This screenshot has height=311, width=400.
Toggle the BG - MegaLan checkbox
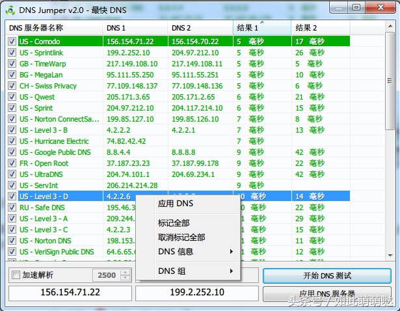(x=12, y=75)
